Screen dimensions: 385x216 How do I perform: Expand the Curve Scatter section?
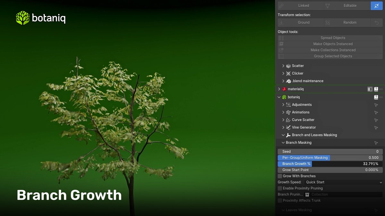(283, 120)
